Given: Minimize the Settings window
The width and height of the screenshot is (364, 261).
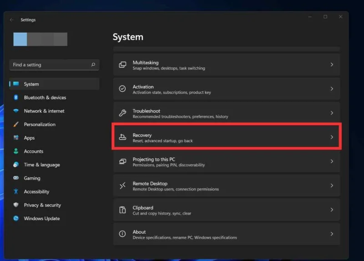Looking at the screenshot, I should coord(310,17).
